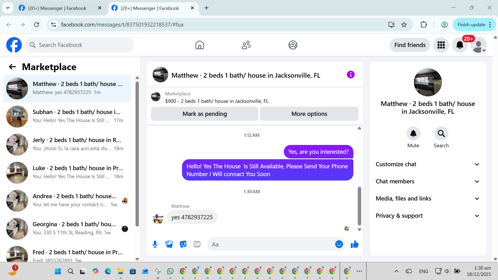Viewport: 498px width, 280px height.
Task: Click the browser address bar URL
Action: click(x=122, y=25)
